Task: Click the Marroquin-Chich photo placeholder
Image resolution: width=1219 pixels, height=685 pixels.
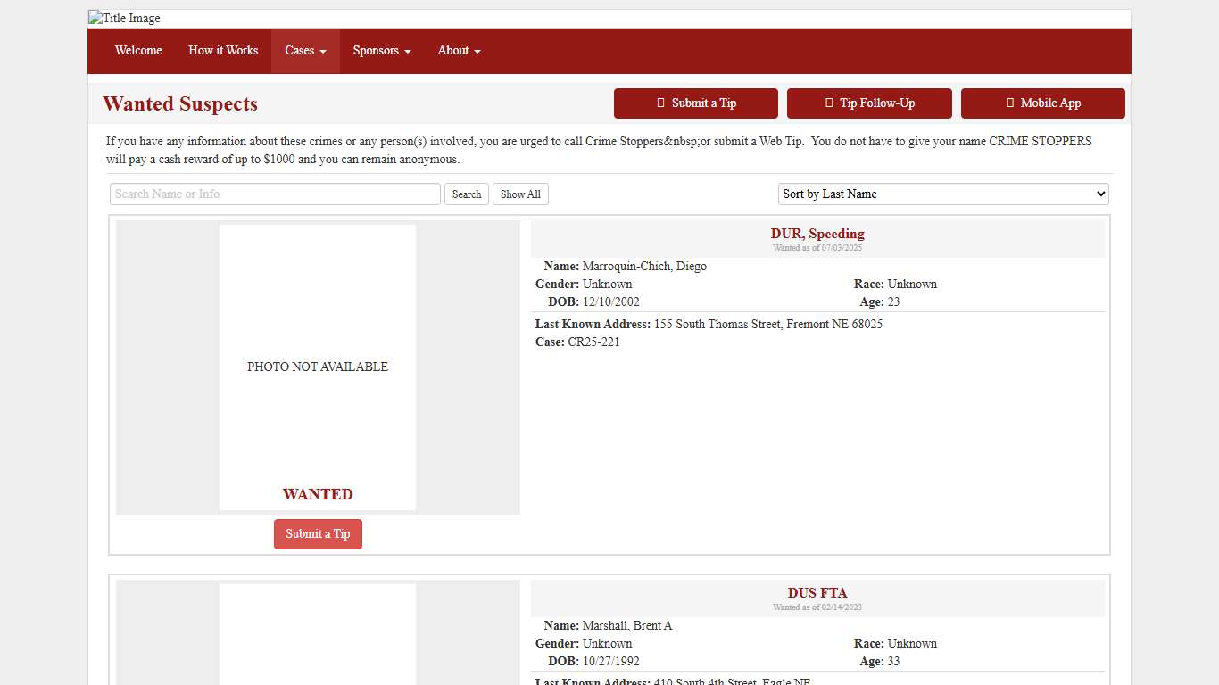Action: click(318, 367)
